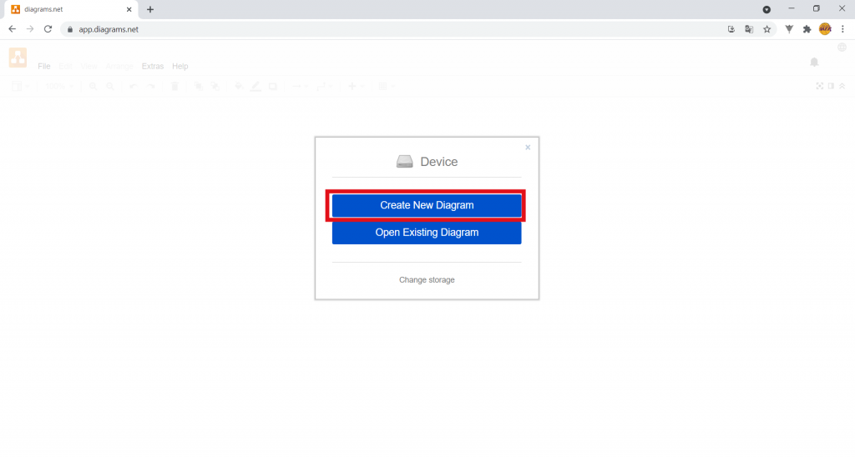Viewport: 855px width, 457px height.
Task: Click the site lock icon
Action: [x=70, y=29]
